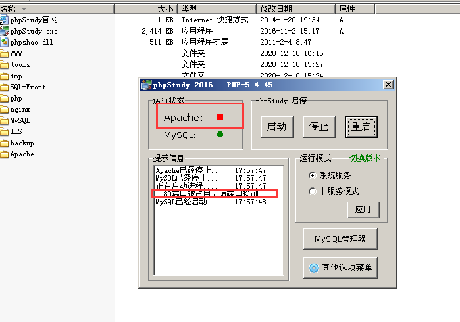Click date cell '2011-2-4 8:47'
460x322 pixels.
[286, 42]
